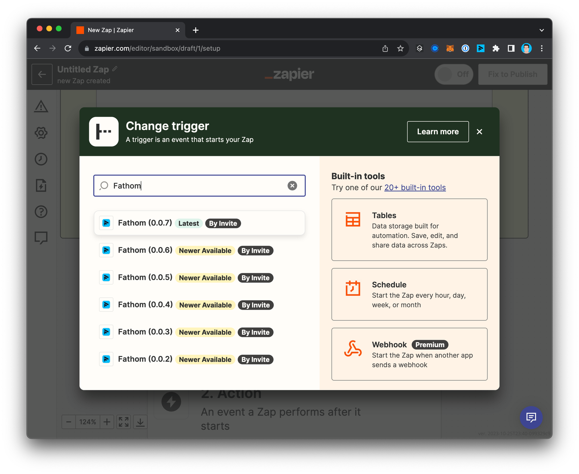Close the New Zap | Zapier tab
The image size is (579, 474).
point(177,30)
